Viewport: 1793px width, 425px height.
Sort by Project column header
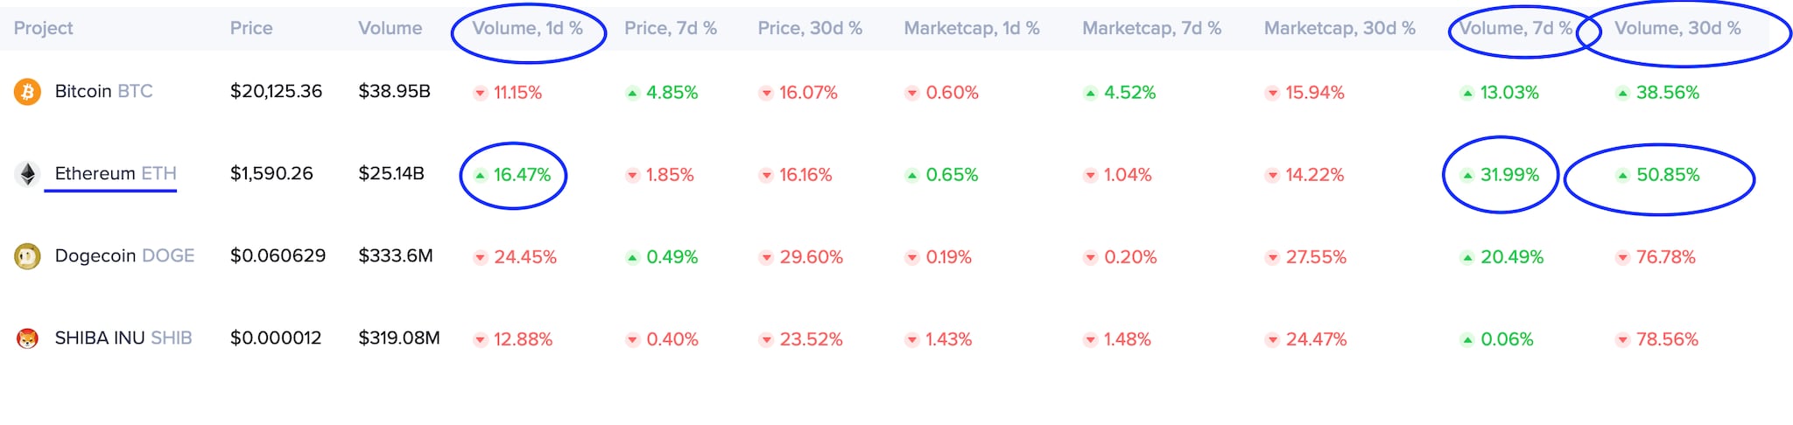click(43, 28)
